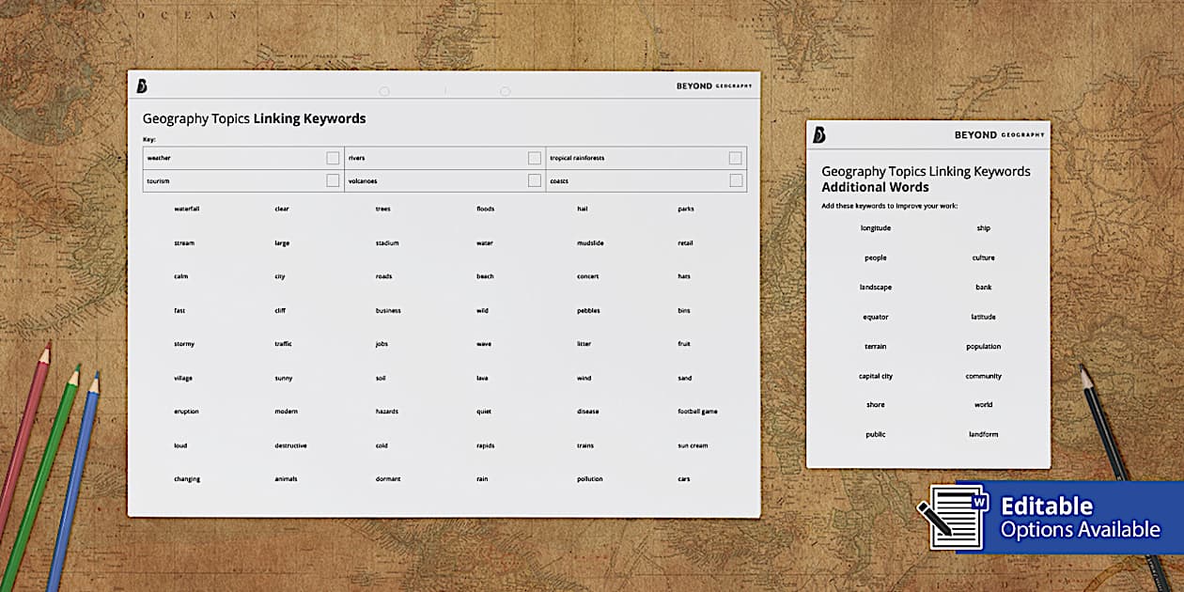Select equator on the Additional Words sheet
The width and height of the screenshot is (1184, 592).
(x=874, y=317)
